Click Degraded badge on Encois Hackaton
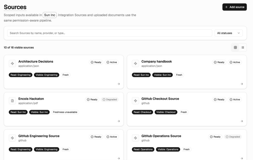The width and height of the screenshot is (253, 160). tap(110, 99)
